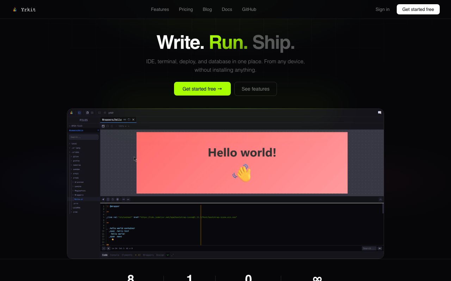The height and width of the screenshot is (281, 451).
Task: Open the .yrrc file
Action: 75,203
